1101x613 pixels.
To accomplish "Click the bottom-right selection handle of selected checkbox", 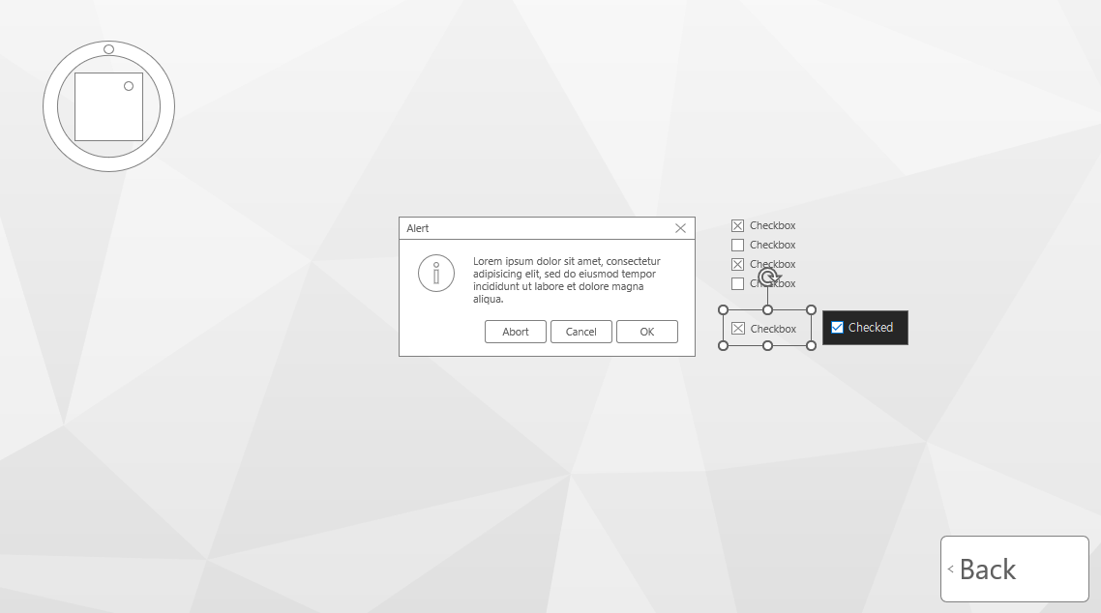I will coord(811,346).
